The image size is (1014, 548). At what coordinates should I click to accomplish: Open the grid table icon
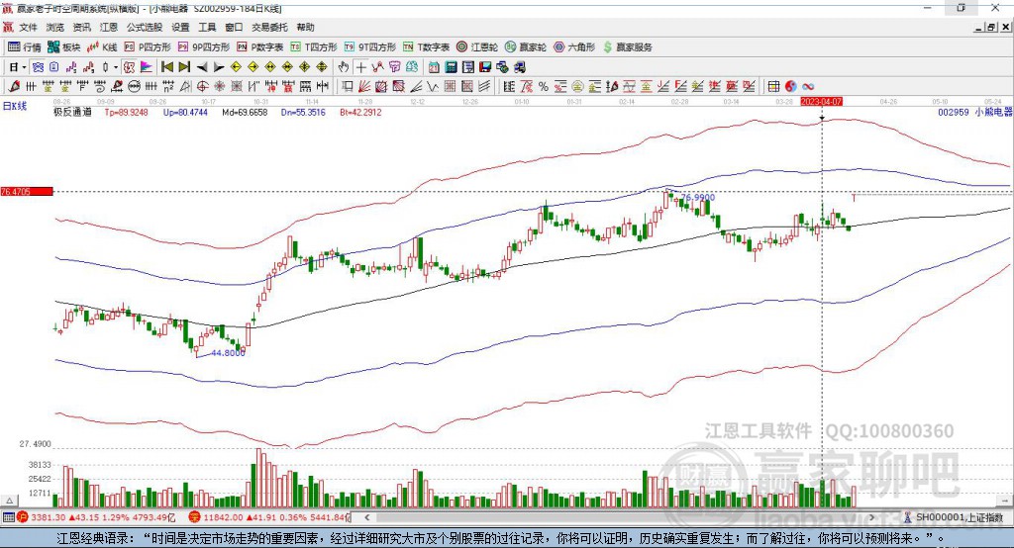773,87
